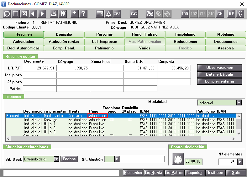Click the empty square toolbar icon

[15, 14]
